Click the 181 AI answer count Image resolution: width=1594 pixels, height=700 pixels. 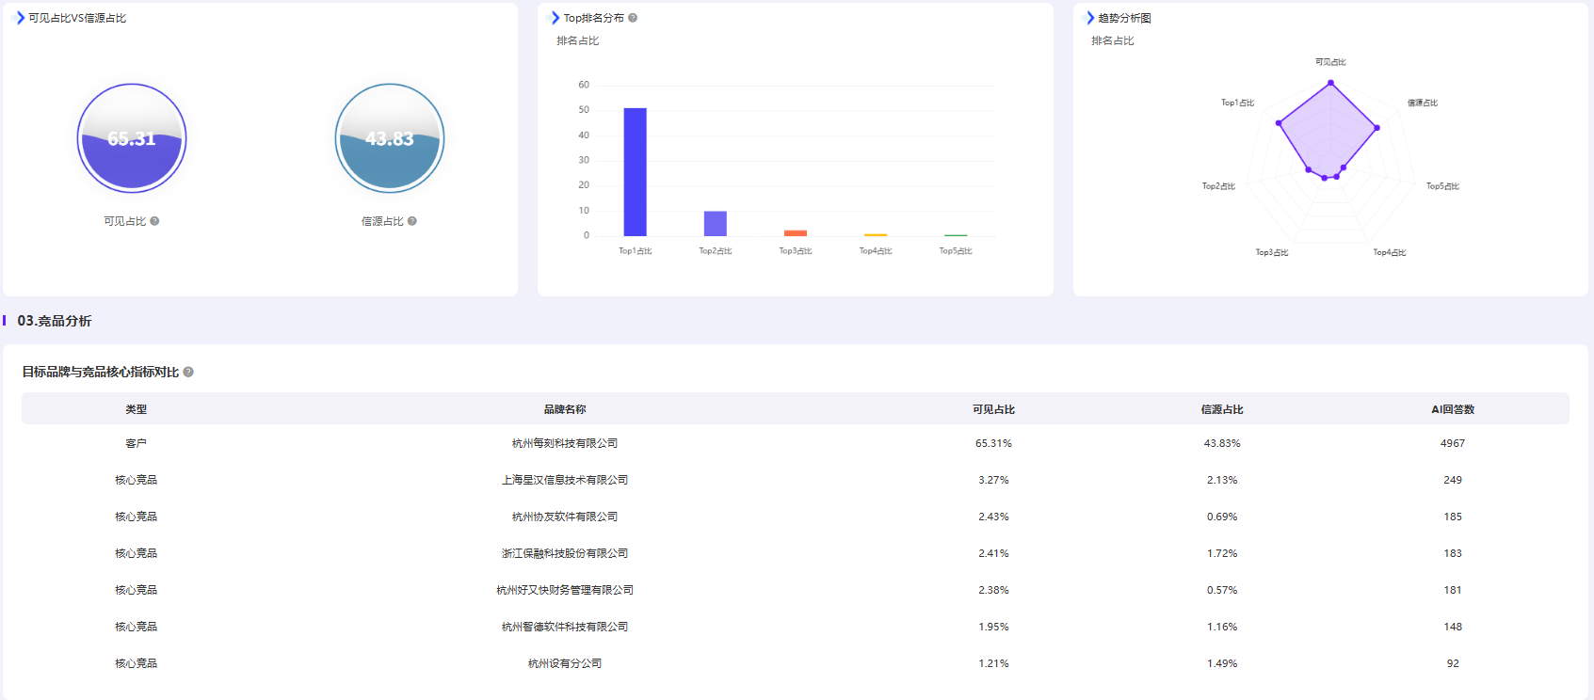(x=1453, y=590)
